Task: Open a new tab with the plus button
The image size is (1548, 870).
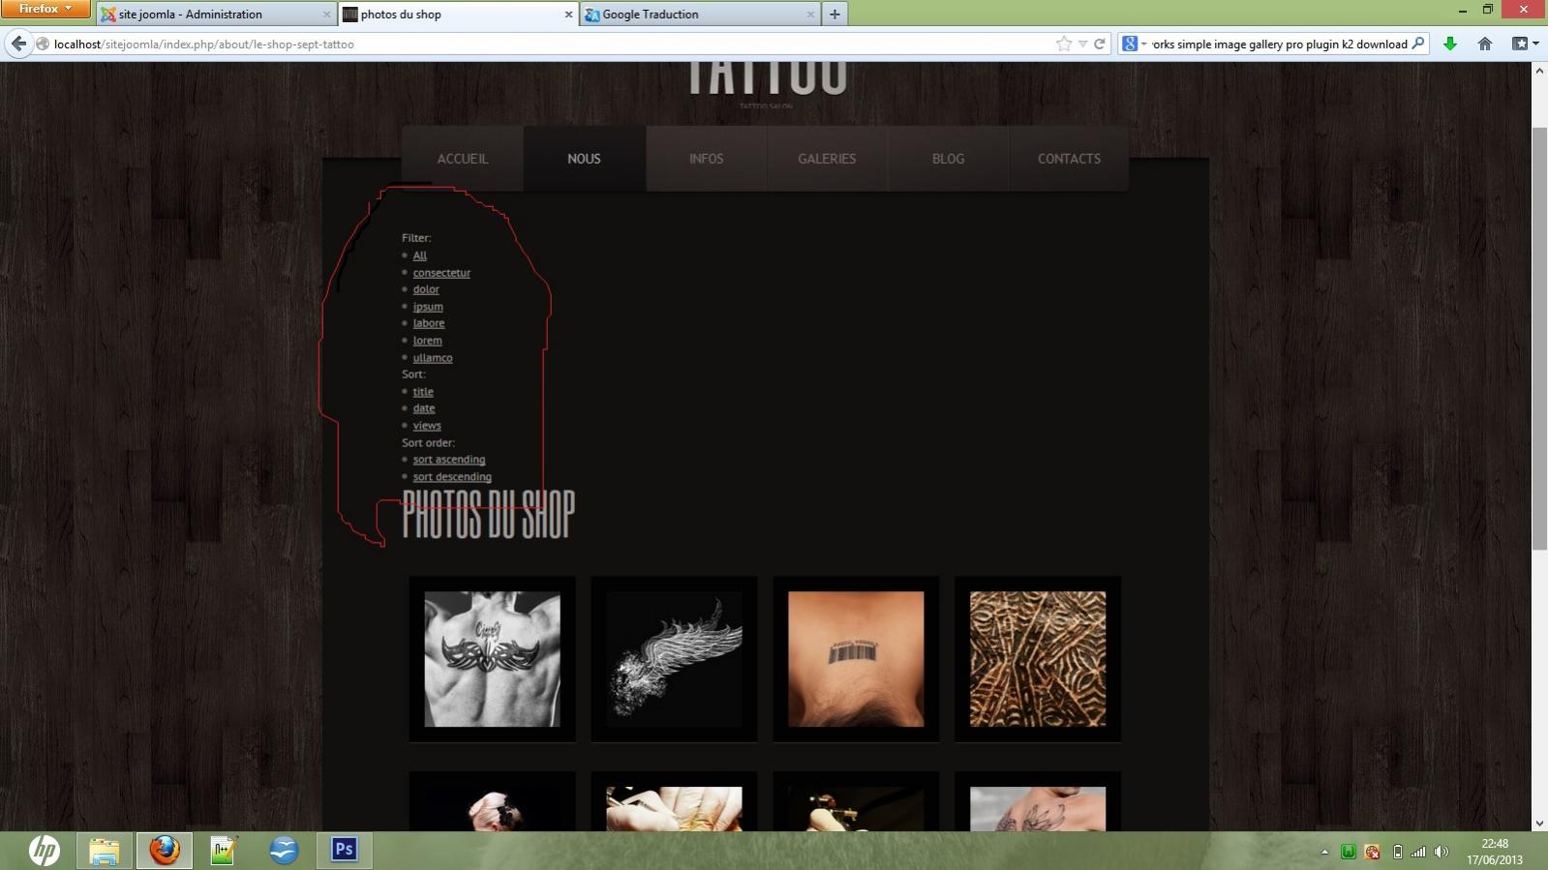Action: (x=835, y=14)
